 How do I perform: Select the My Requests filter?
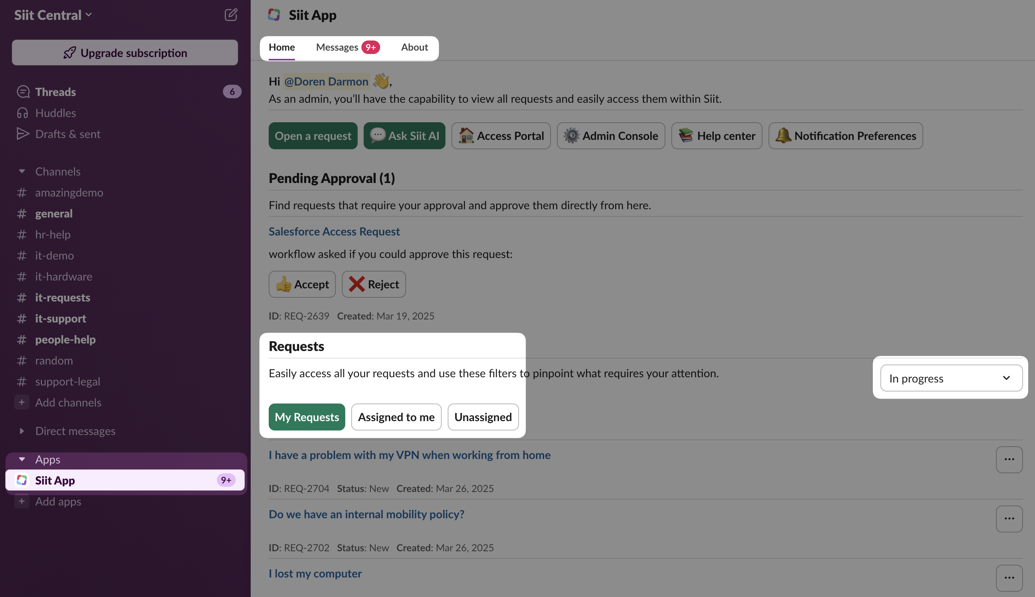307,417
